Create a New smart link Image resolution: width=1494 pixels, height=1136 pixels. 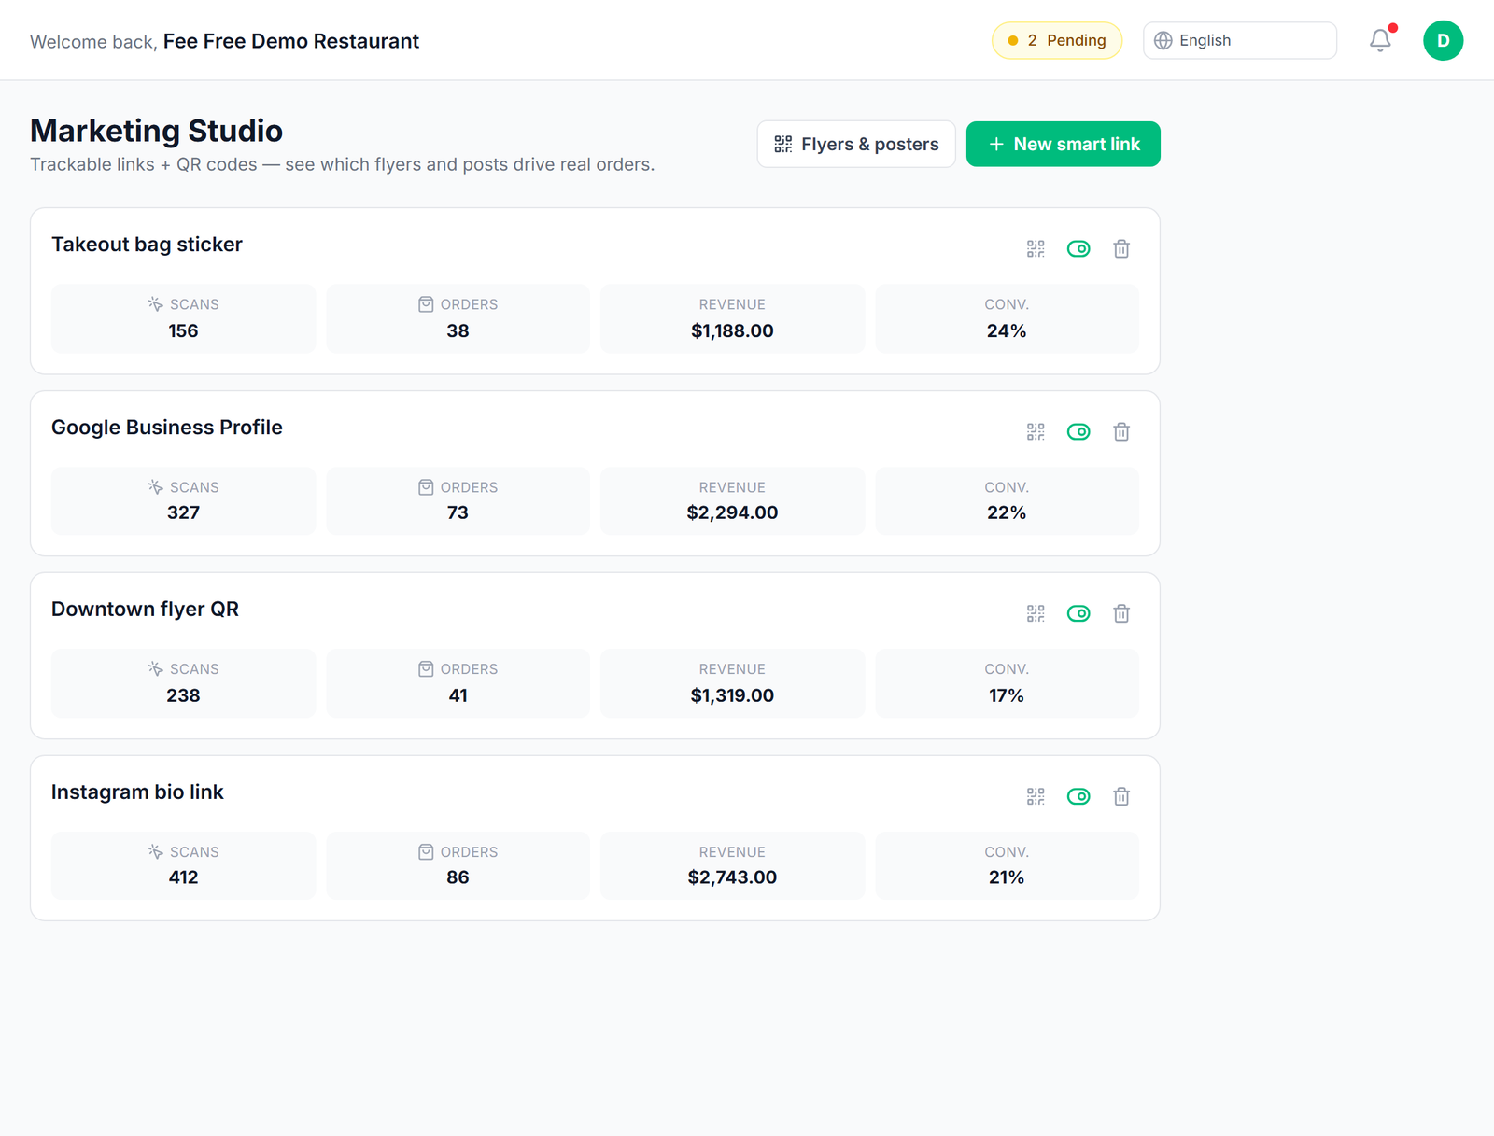point(1063,144)
